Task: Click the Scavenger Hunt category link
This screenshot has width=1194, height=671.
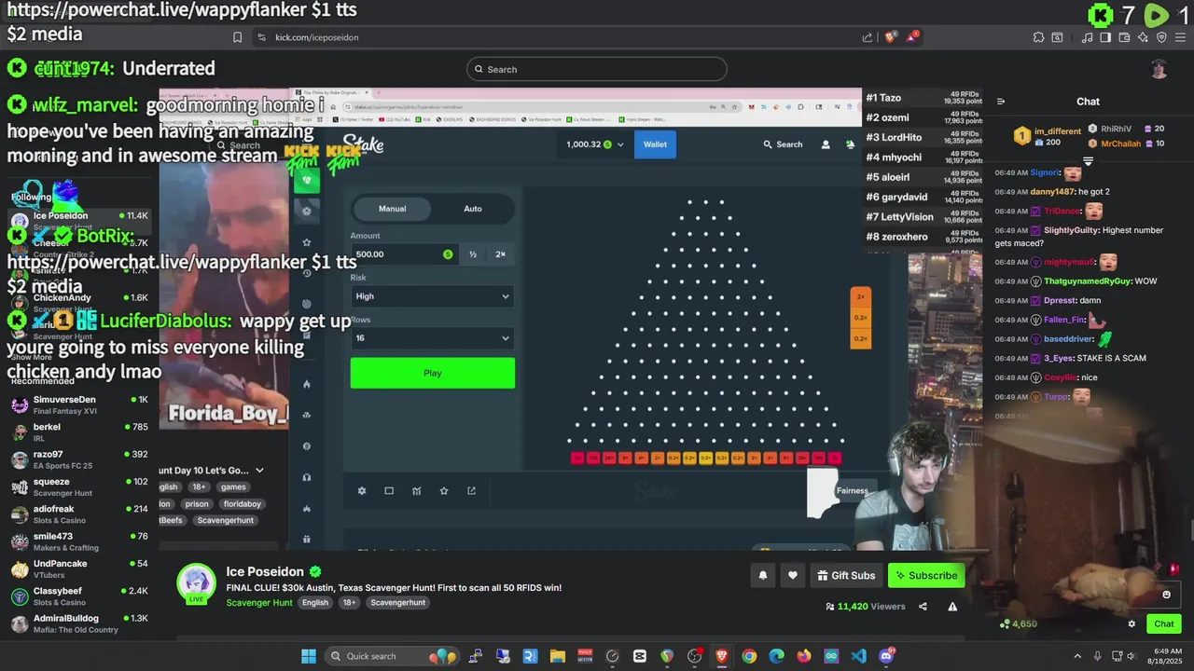Action: click(259, 603)
